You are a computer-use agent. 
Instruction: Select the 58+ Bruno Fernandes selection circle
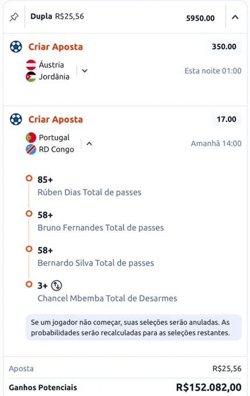[x=29, y=214]
